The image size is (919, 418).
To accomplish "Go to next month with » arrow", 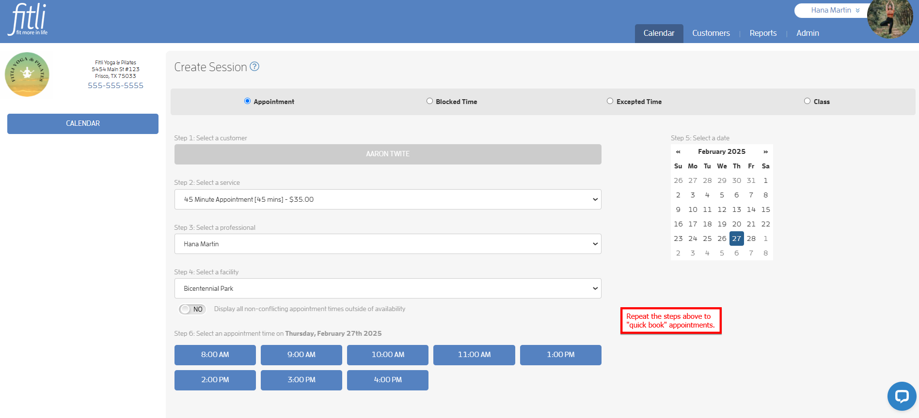I will (765, 151).
